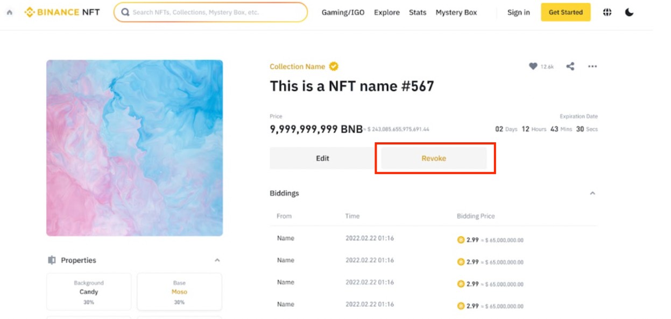Click the Revoke button

pos(434,158)
